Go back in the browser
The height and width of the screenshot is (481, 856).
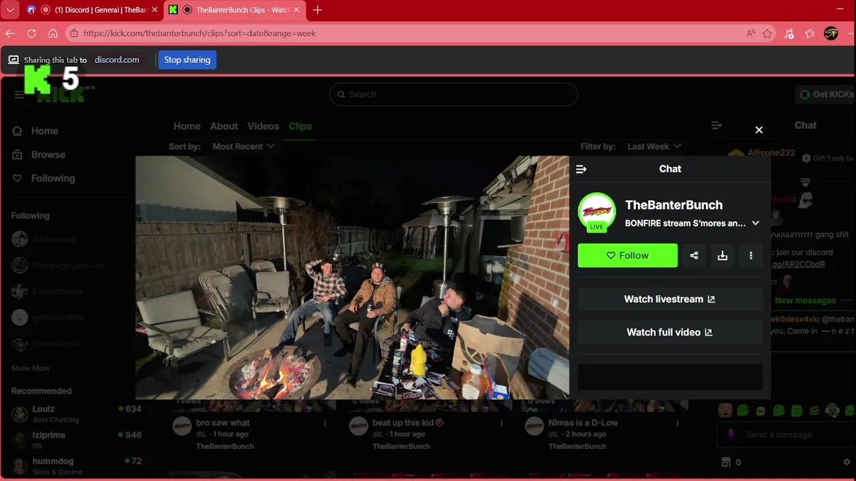[x=10, y=33]
